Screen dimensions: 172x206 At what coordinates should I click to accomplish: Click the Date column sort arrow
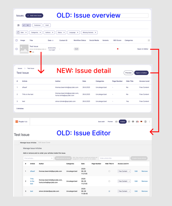[x=53, y=40]
